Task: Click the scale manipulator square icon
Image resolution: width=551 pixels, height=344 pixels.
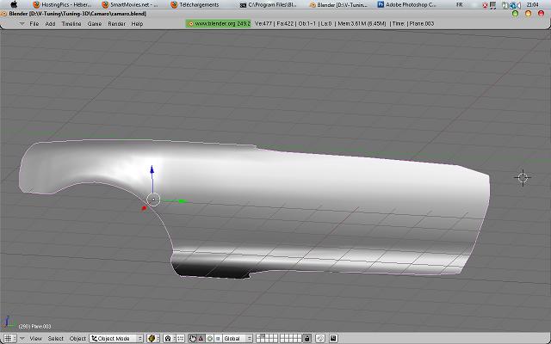Action: pos(217,339)
